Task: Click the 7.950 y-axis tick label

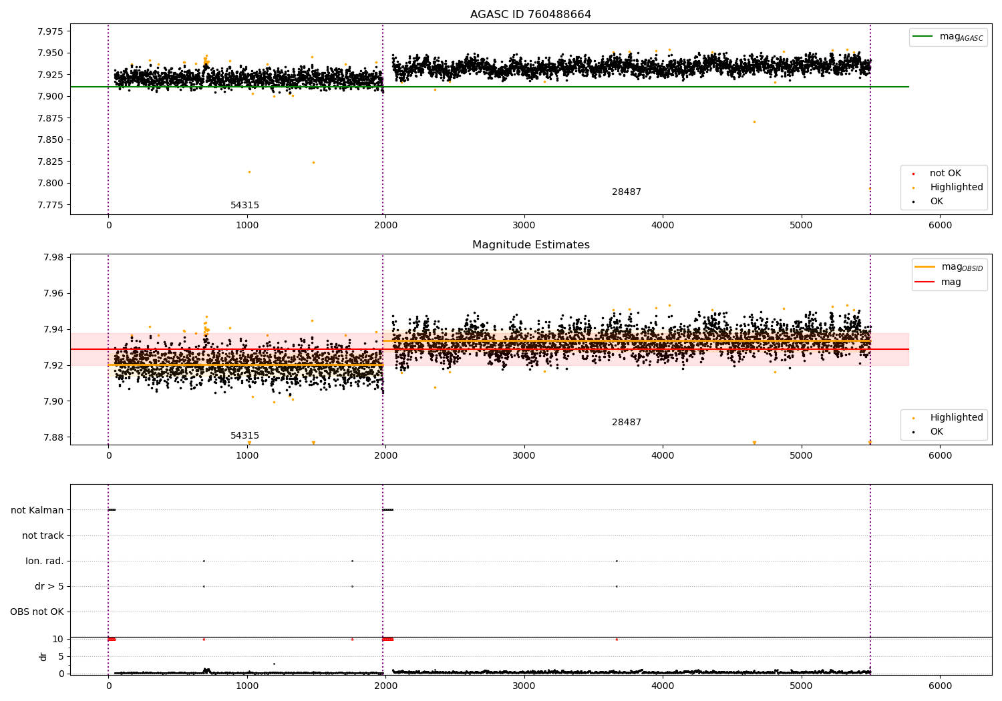Action: point(50,53)
